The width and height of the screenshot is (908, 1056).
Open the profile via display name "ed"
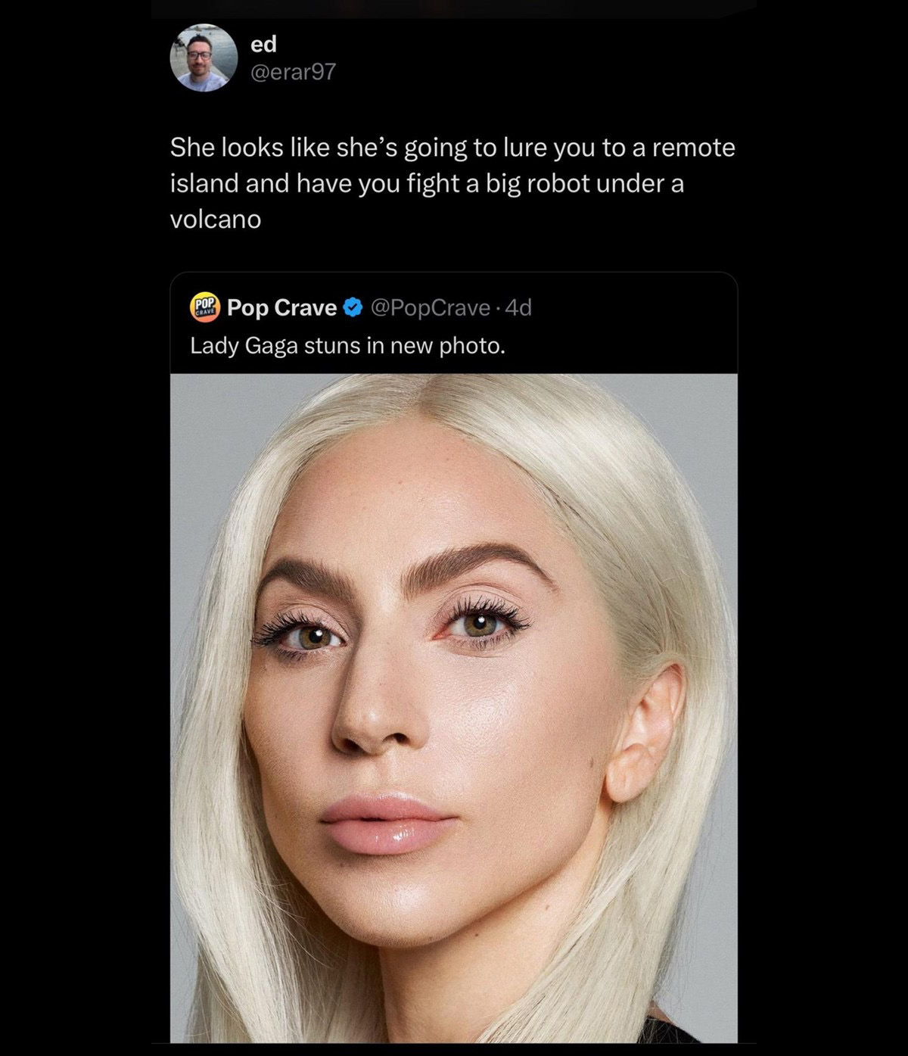pos(263,45)
